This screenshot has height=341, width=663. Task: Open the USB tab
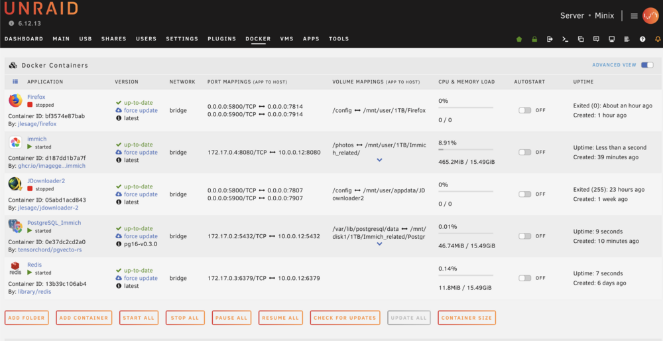click(x=86, y=38)
